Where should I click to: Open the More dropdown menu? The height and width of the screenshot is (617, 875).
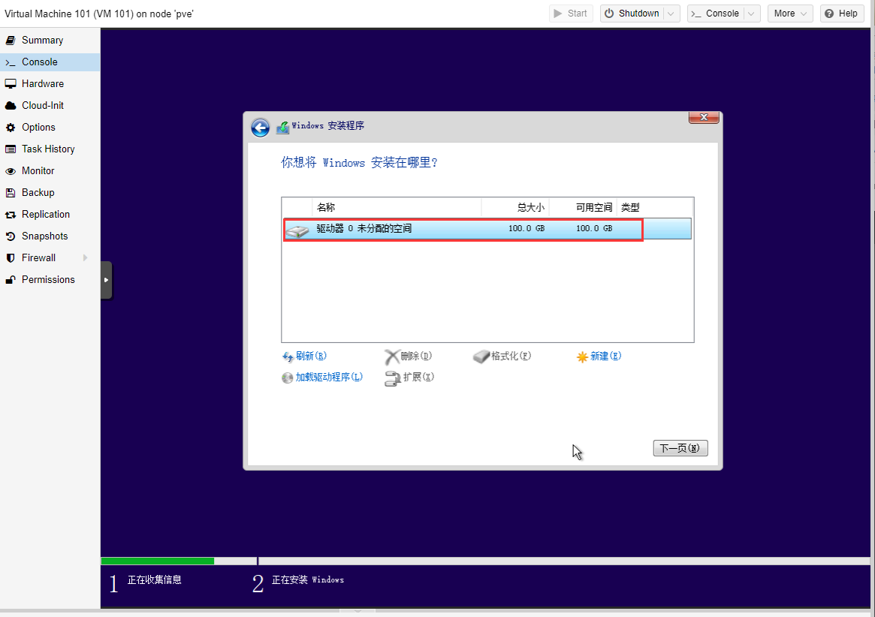pos(790,14)
